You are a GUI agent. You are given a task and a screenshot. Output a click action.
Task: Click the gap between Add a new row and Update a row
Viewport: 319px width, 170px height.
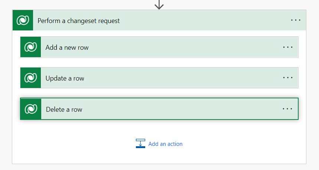(x=159, y=63)
